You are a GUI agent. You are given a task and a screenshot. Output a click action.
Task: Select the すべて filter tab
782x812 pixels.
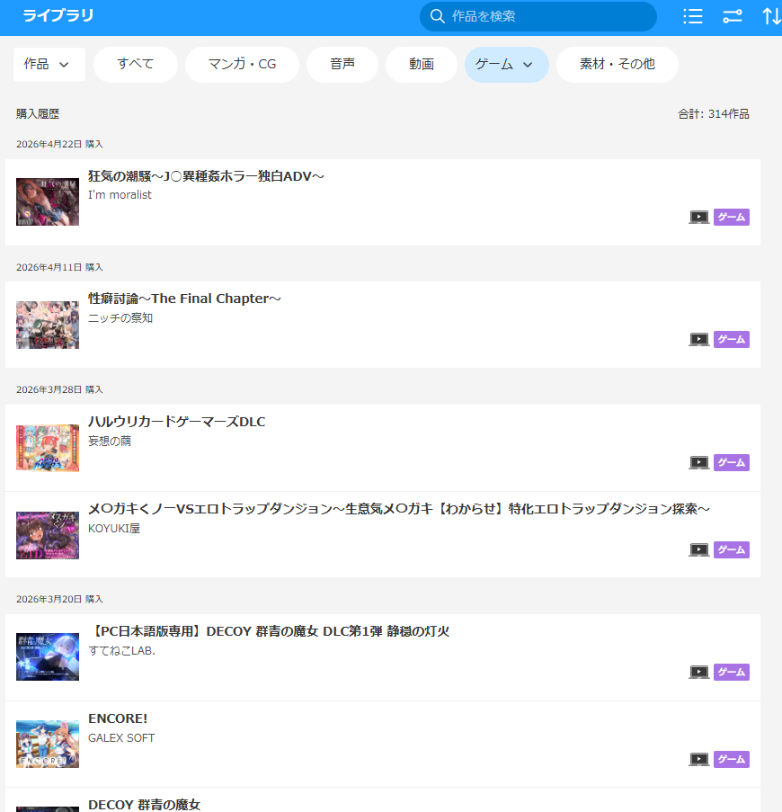point(136,64)
